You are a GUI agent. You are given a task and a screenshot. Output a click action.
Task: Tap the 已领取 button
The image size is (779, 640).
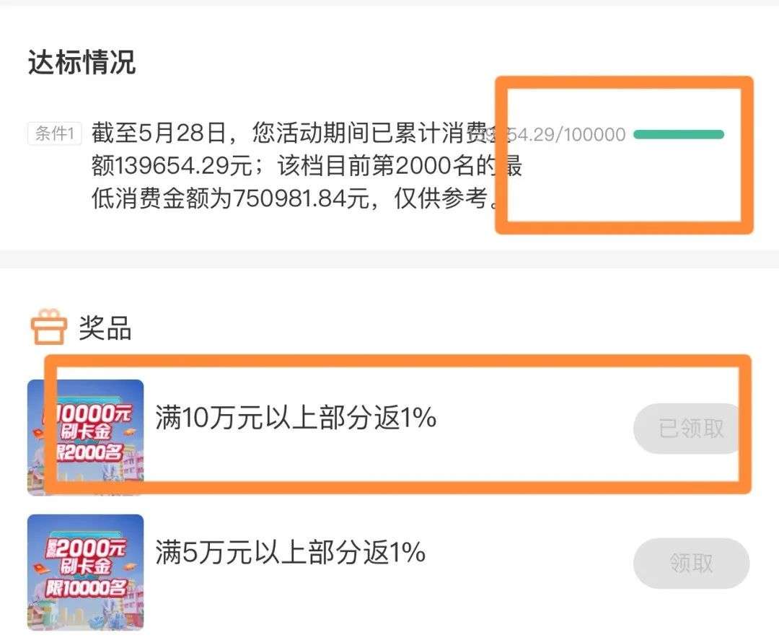pos(691,429)
